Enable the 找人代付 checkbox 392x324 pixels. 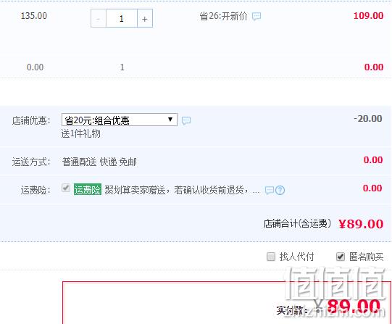(x=271, y=257)
